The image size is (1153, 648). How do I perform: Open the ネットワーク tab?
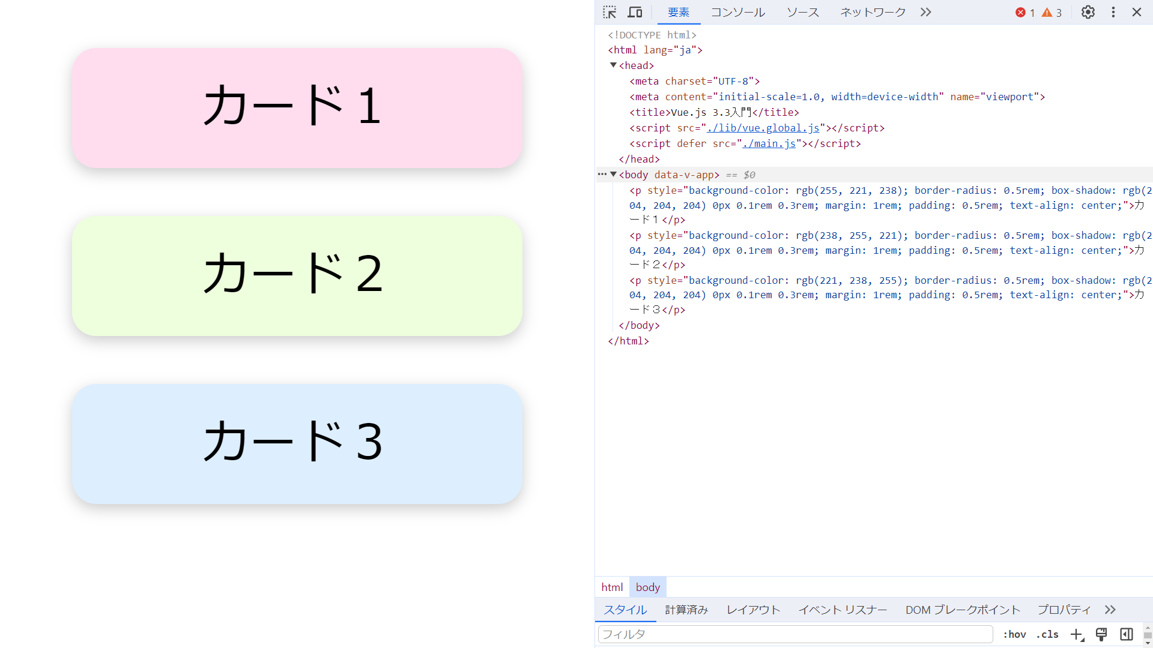pyautogui.click(x=873, y=12)
